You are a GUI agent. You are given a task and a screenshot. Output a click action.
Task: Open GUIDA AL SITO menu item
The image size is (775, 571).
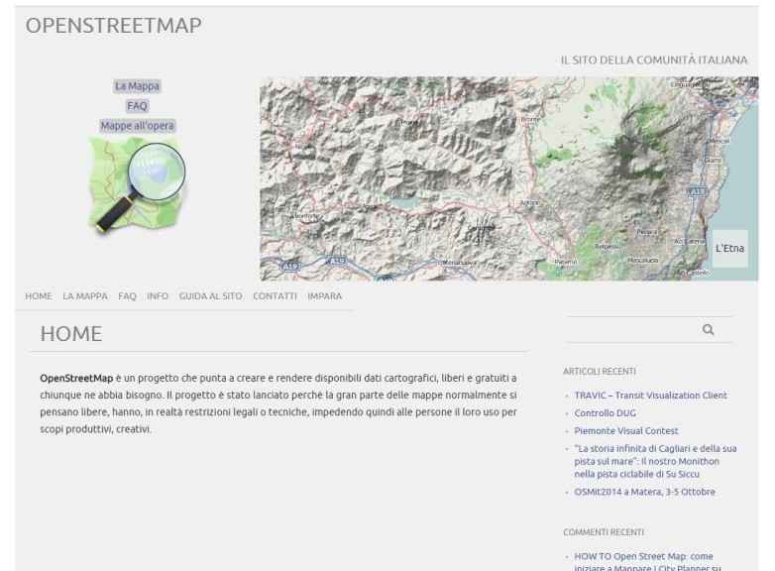pyautogui.click(x=210, y=296)
